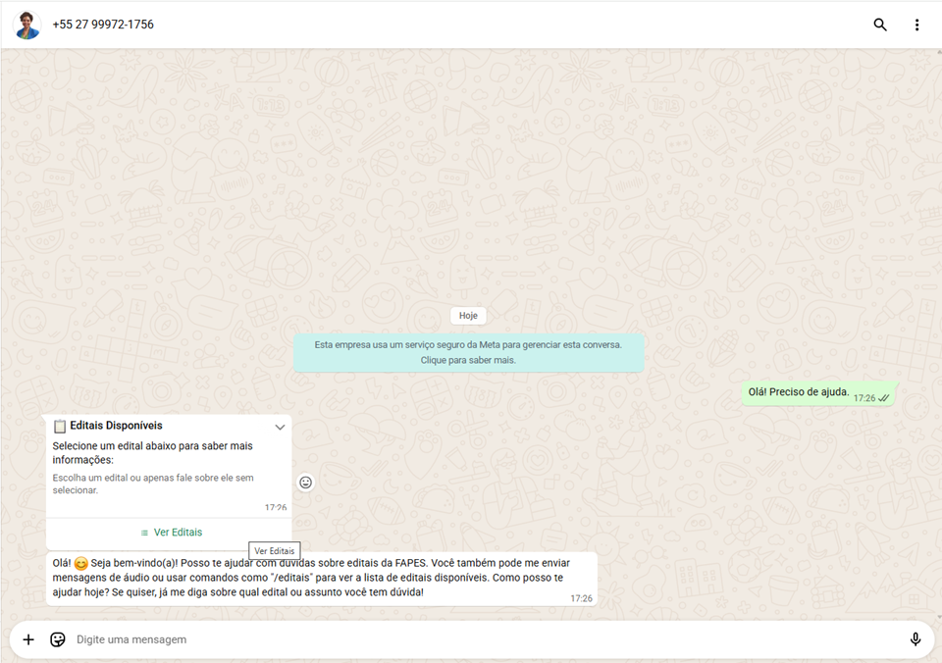The width and height of the screenshot is (942, 663).
Task: Click the microphone voice message icon
Action: coord(915,639)
